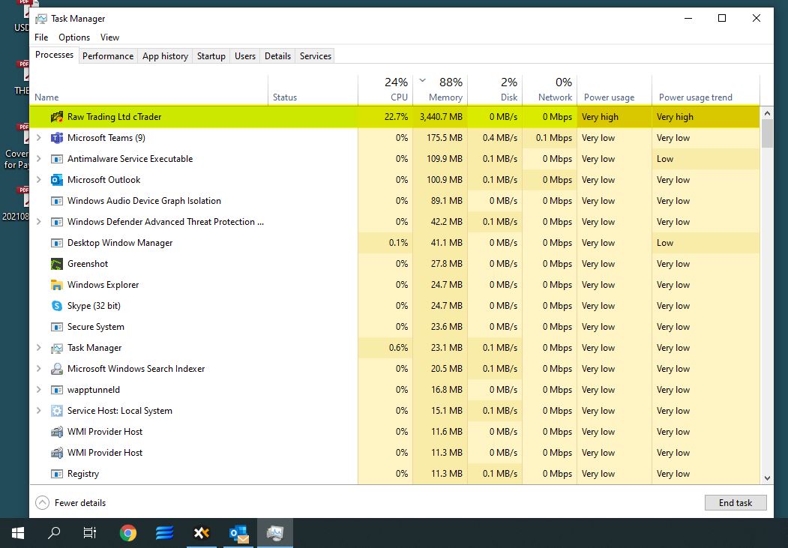788x548 pixels.
Task: Click the Service Host: Local System icon
Action: [57, 411]
